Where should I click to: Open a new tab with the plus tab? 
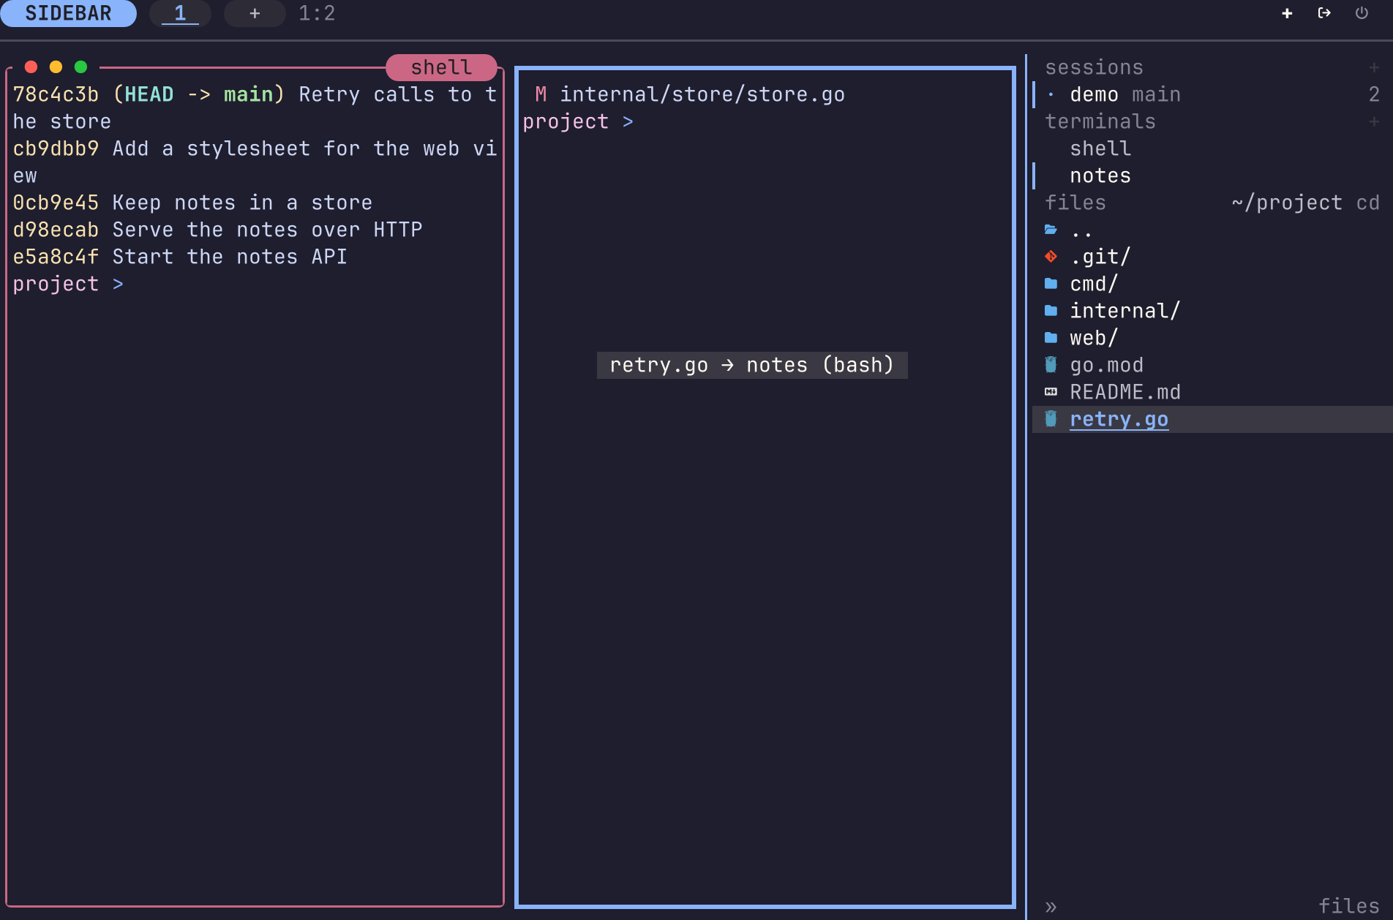click(x=255, y=13)
